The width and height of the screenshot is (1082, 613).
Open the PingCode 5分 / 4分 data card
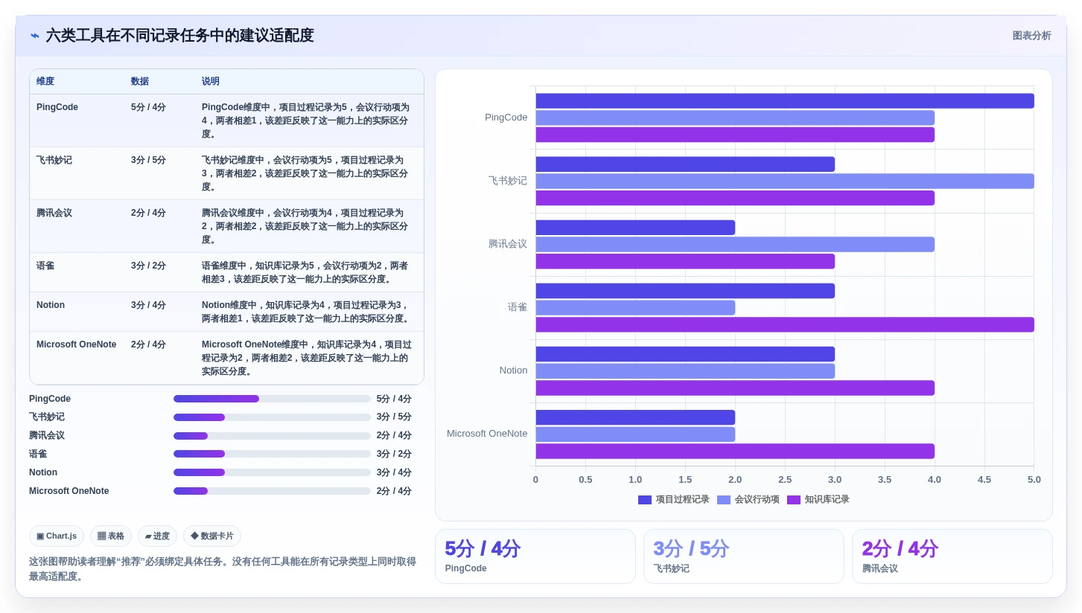(x=535, y=556)
